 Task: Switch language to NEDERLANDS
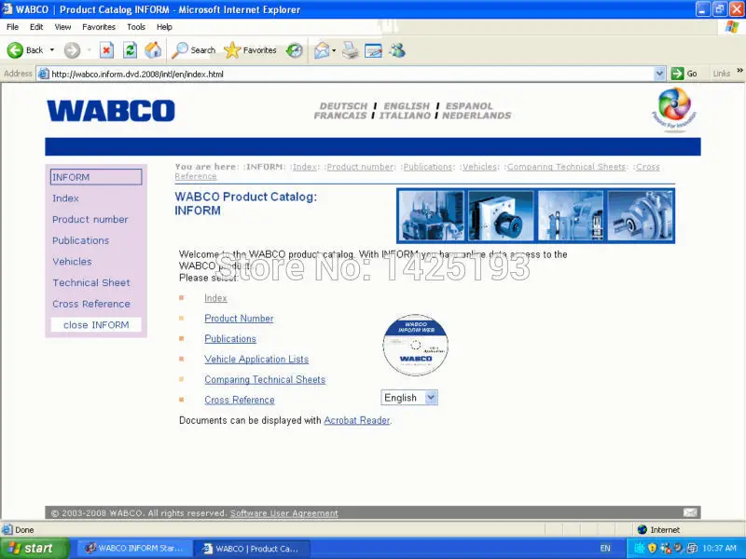pos(477,116)
